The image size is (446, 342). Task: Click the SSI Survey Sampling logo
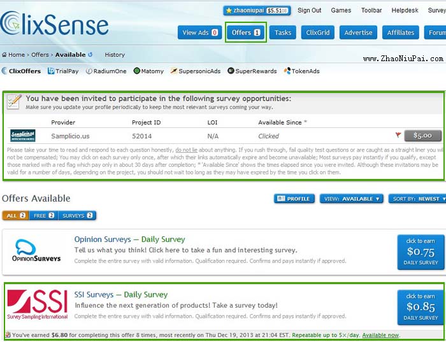pyautogui.click(x=38, y=304)
